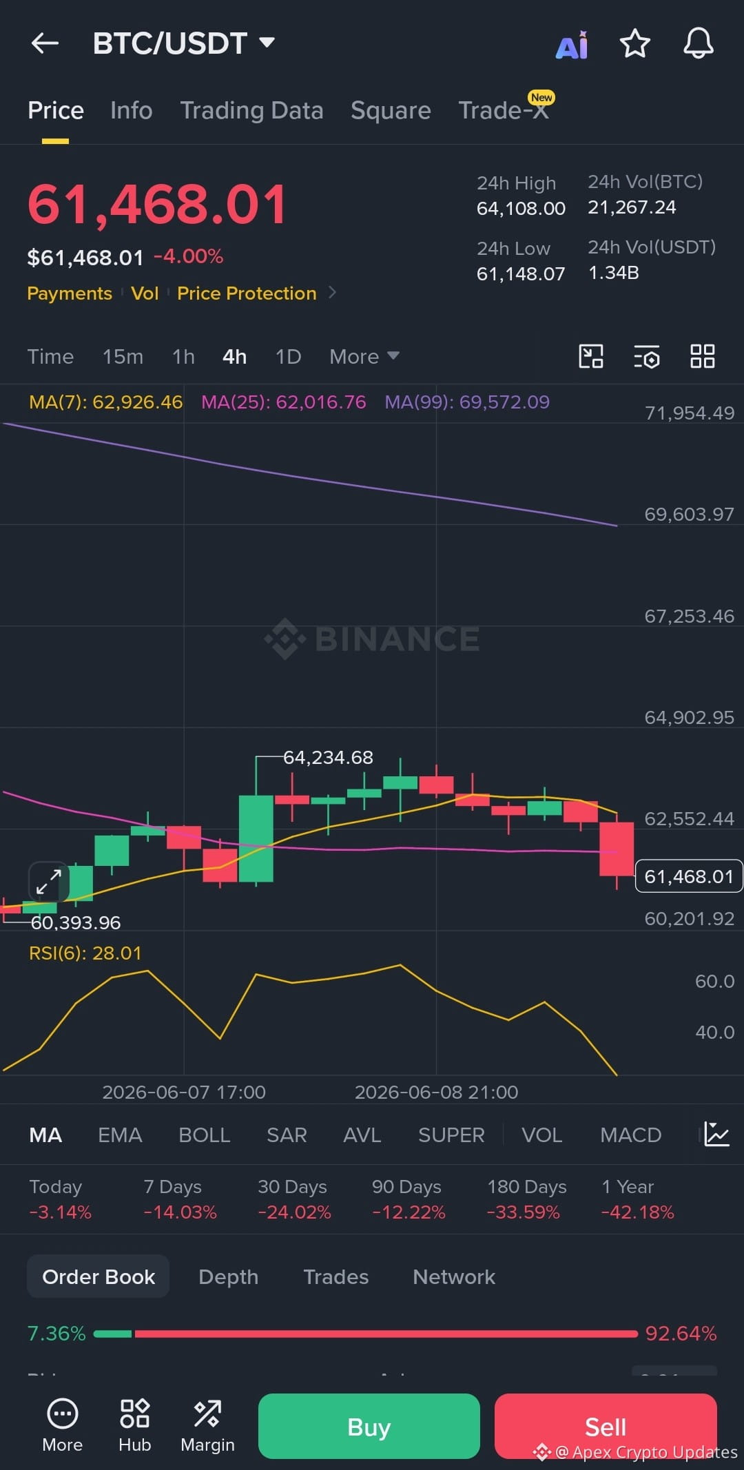
Task: Tap the 90 Days -12.22% performance
Action: 409,1199
